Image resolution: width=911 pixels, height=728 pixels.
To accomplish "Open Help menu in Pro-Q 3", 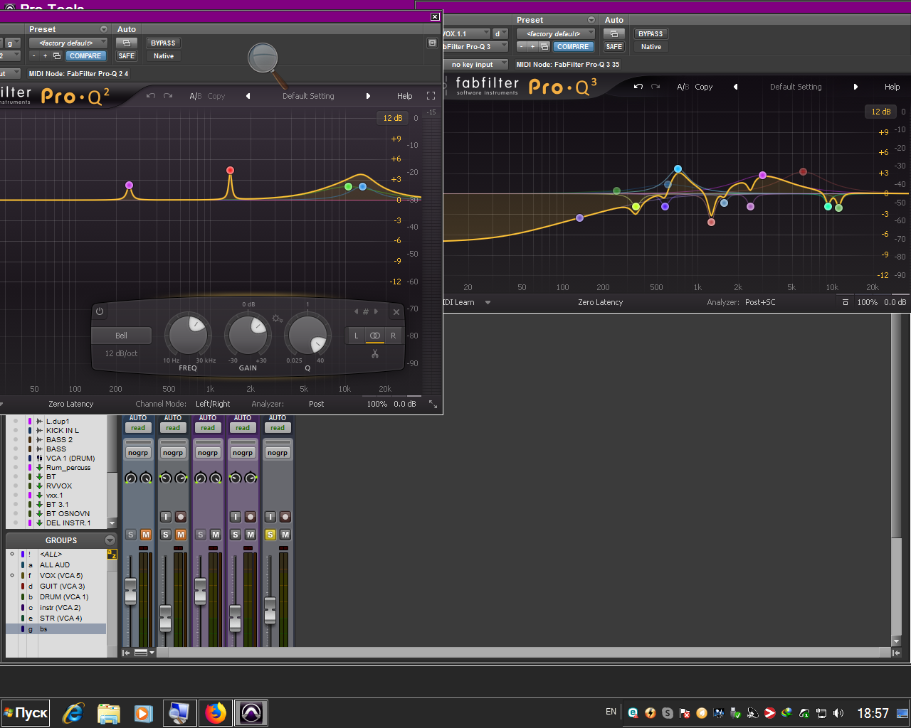I will pyautogui.click(x=892, y=87).
